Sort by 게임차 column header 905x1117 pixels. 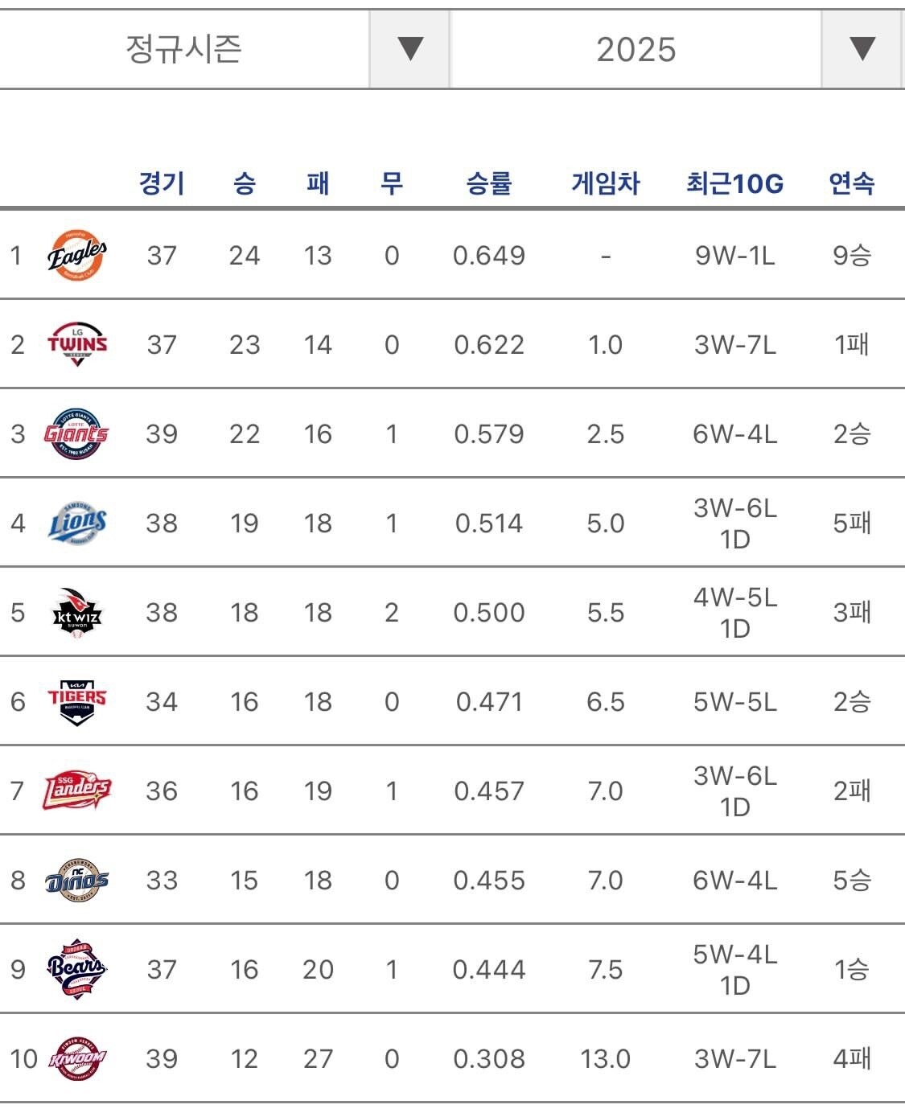(606, 183)
